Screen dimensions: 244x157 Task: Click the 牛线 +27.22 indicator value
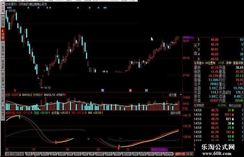click(x=24, y=113)
